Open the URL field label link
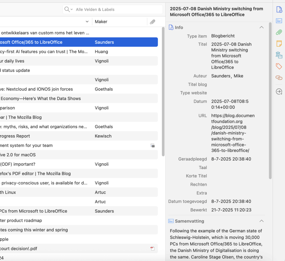Screen dimensions: 285x261 (203, 116)
